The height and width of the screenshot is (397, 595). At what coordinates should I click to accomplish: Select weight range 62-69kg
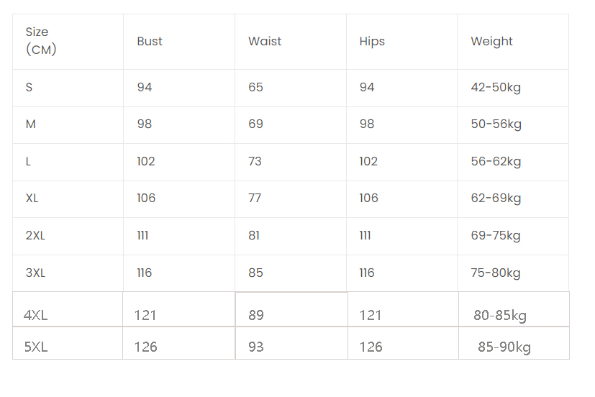(496, 198)
